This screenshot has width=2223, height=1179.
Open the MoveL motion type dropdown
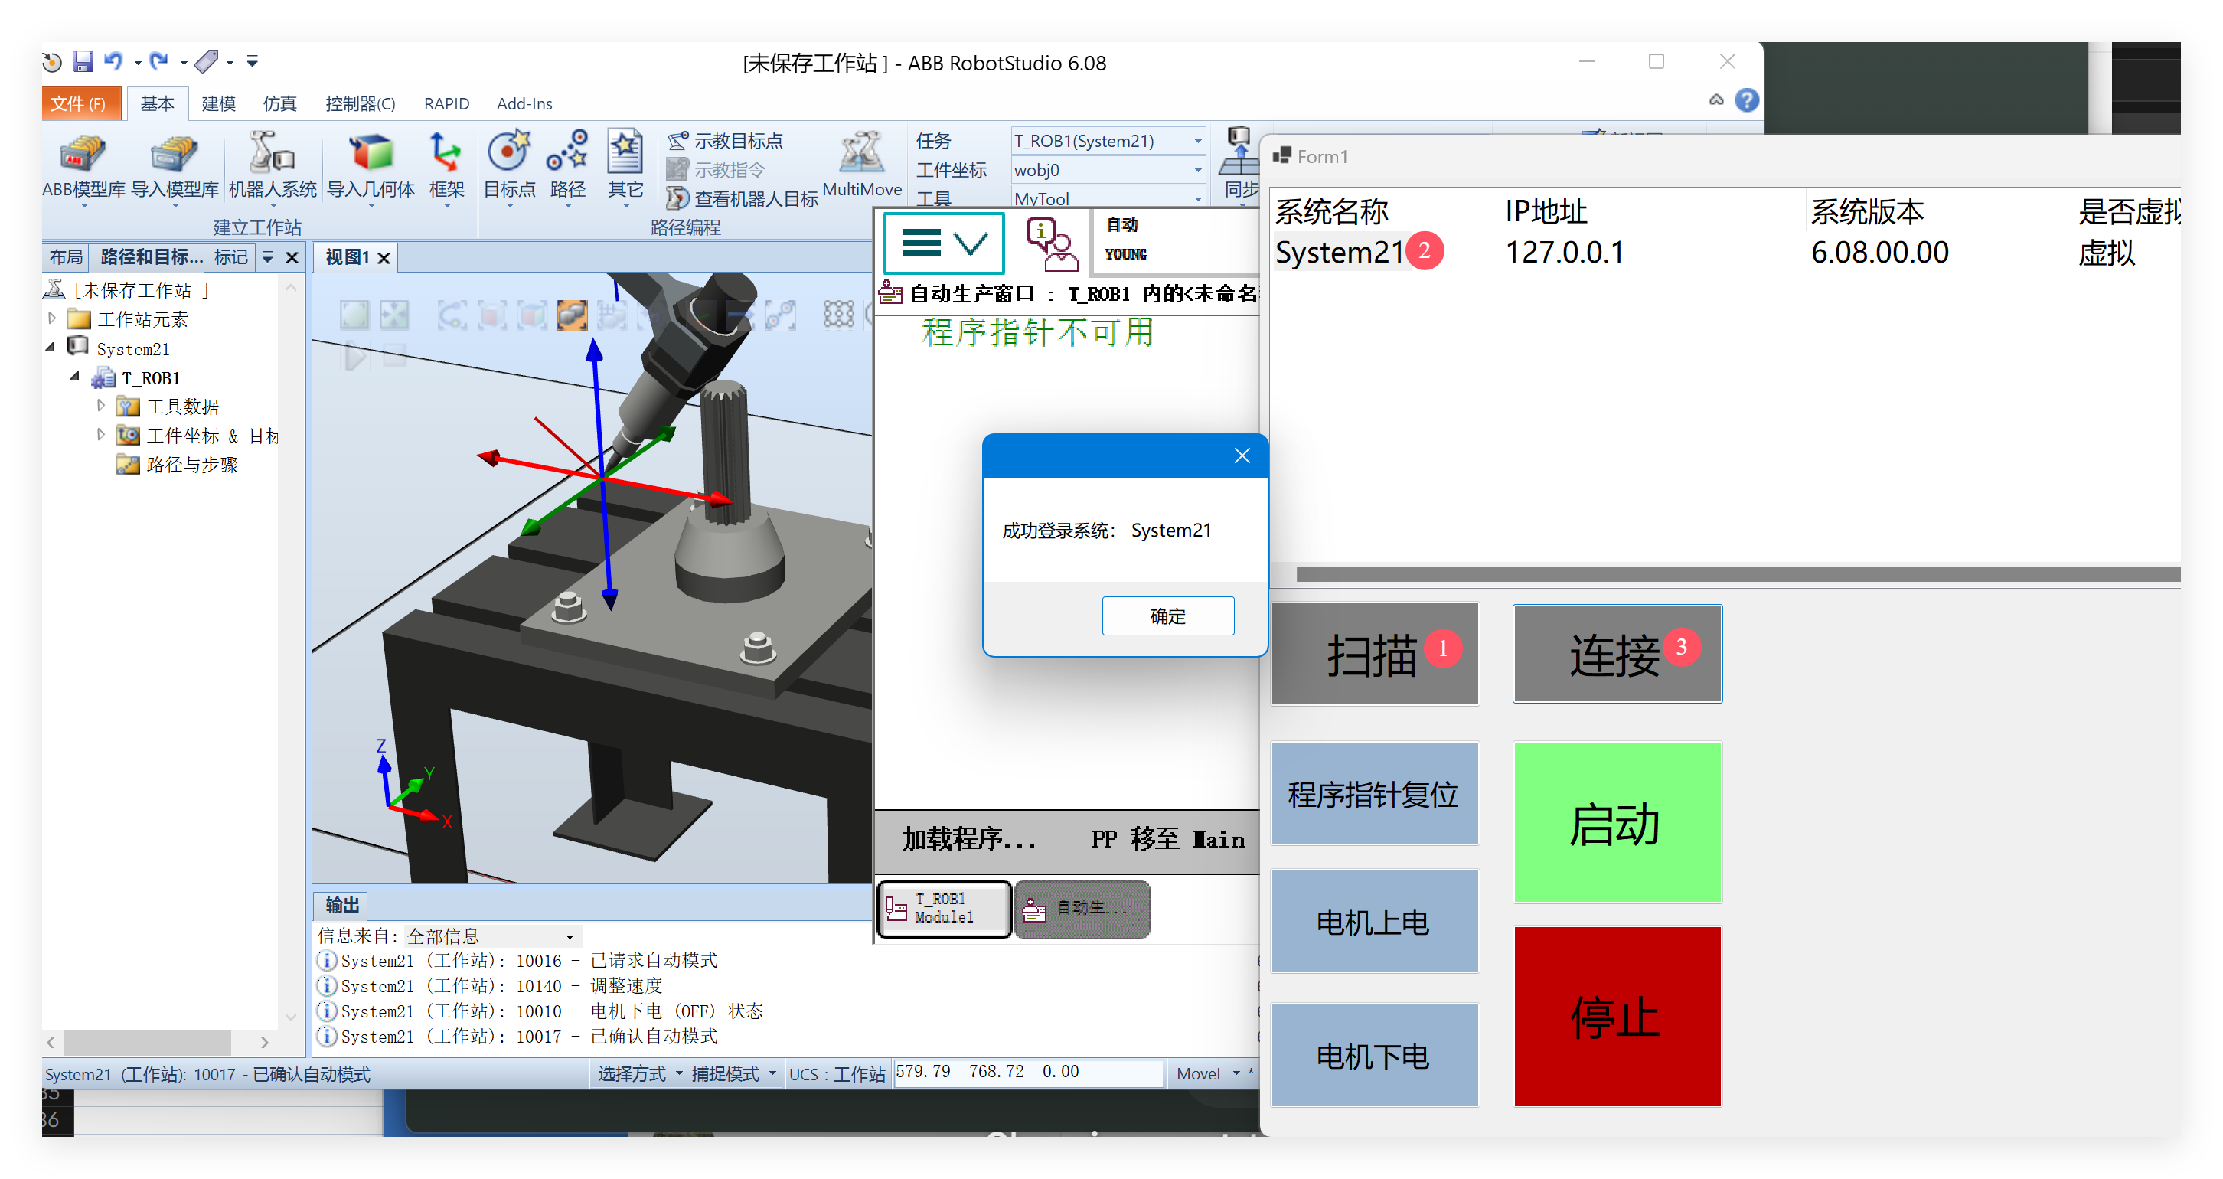click(1208, 1073)
